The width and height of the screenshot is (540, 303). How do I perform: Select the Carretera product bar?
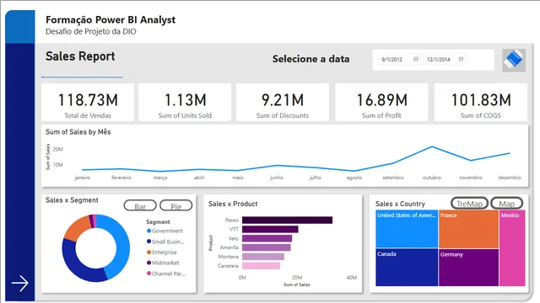[261, 266]
